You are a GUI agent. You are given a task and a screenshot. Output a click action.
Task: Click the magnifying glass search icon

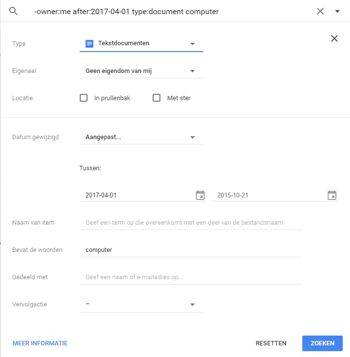tap(14, 11)
